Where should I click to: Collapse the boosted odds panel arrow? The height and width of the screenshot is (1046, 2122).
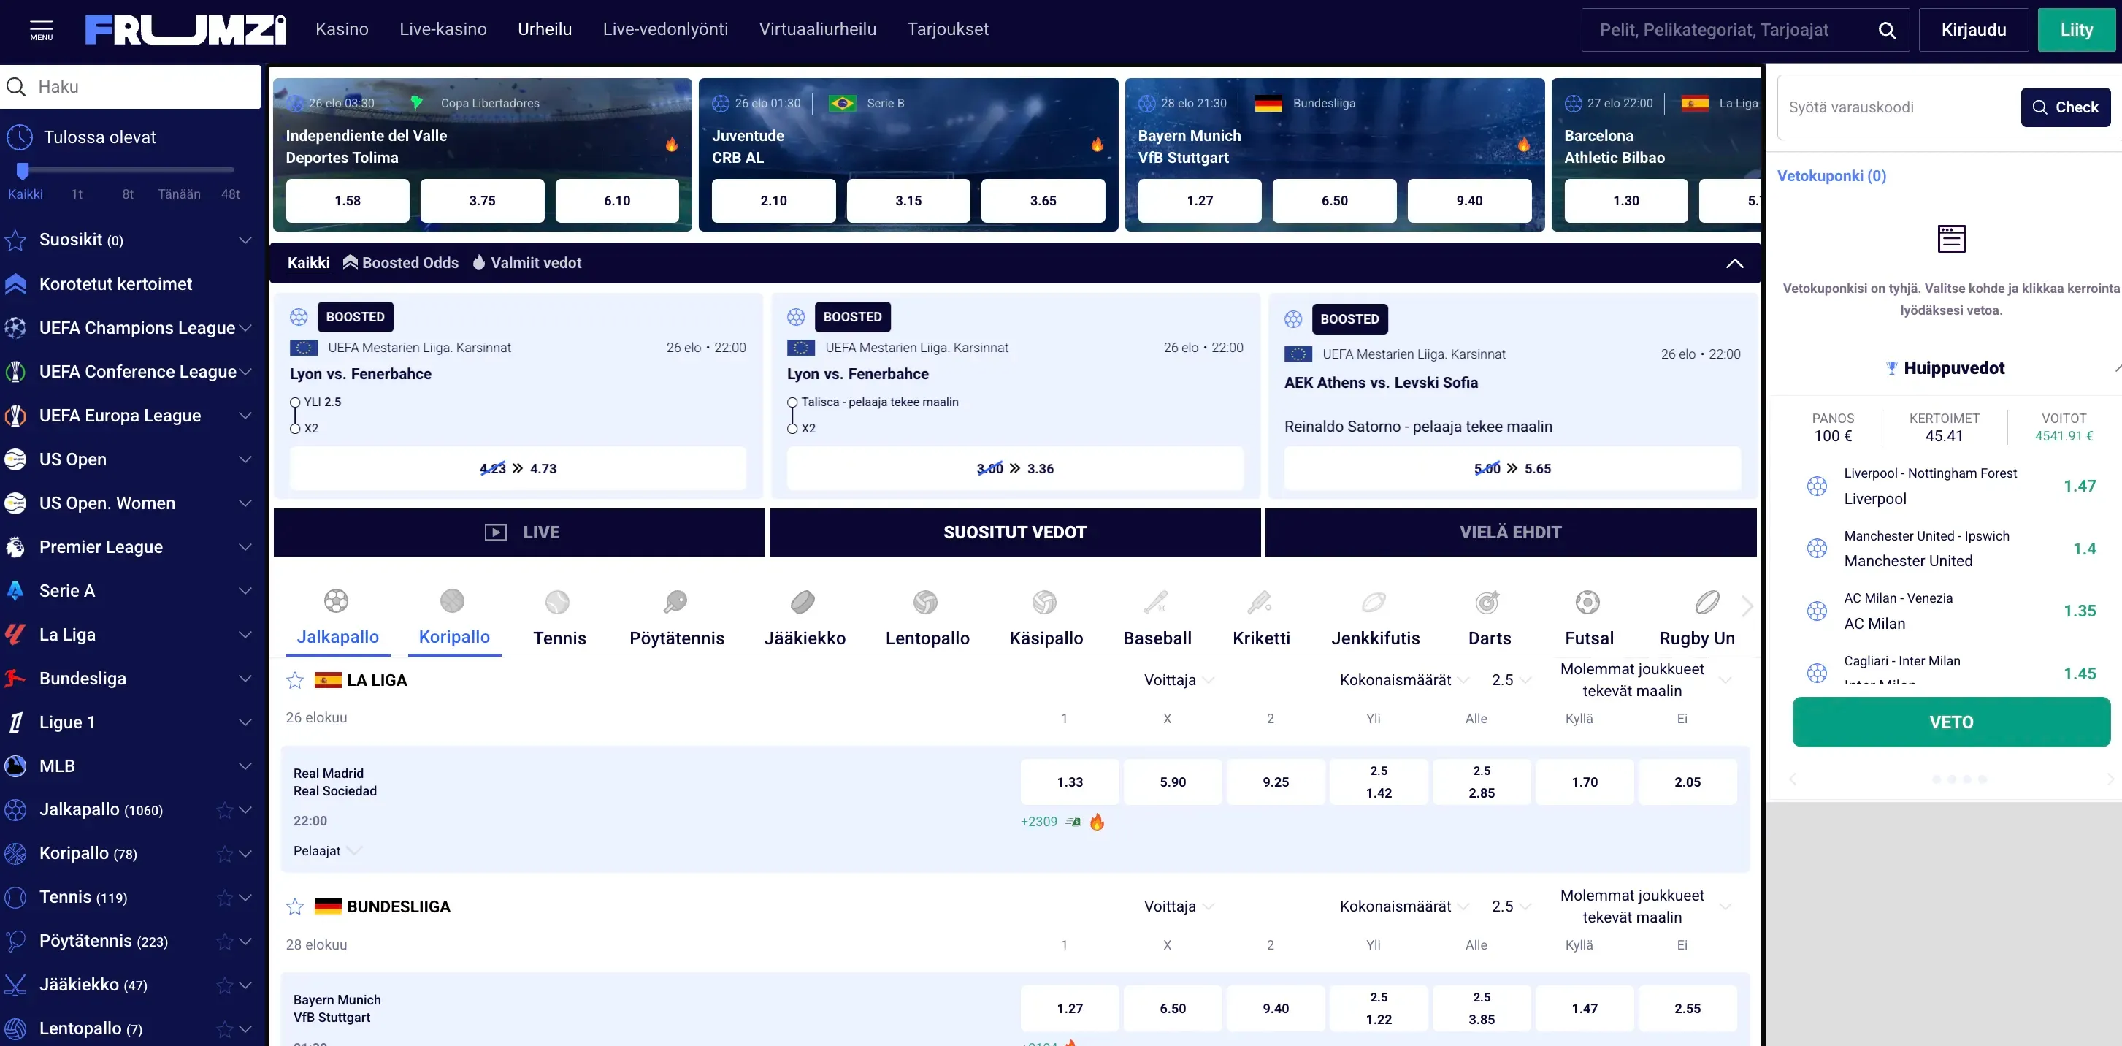(x=1734, y=263)
